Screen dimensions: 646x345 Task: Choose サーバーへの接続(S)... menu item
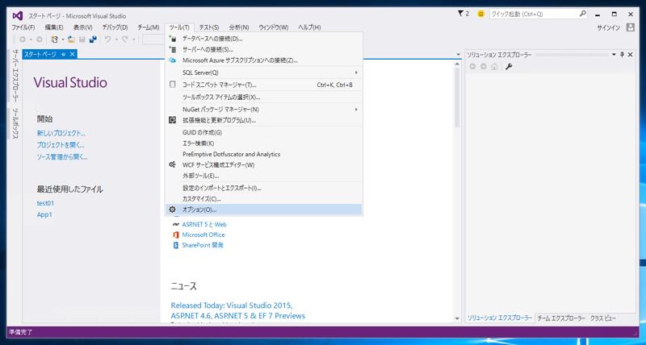264,50
